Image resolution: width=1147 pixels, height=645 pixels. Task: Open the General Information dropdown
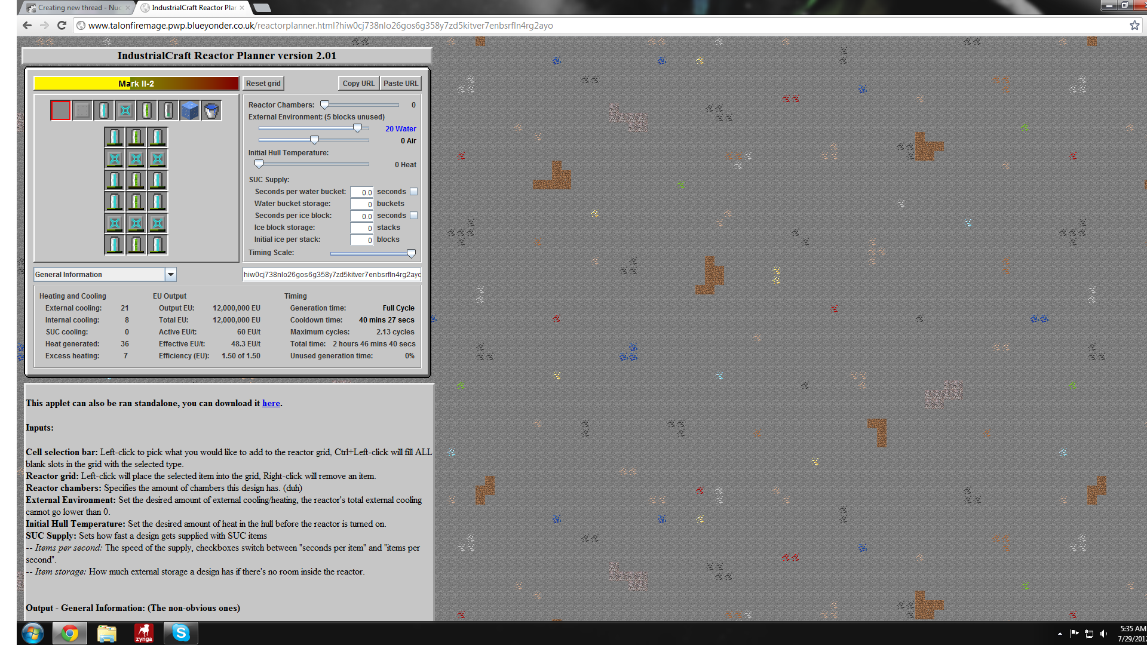(170, 275)
